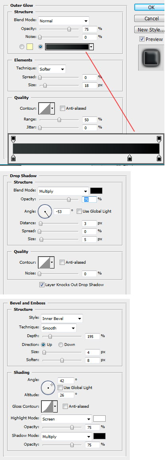Open the Outer Glow Blend Mode dropdown

pos(64,21)
